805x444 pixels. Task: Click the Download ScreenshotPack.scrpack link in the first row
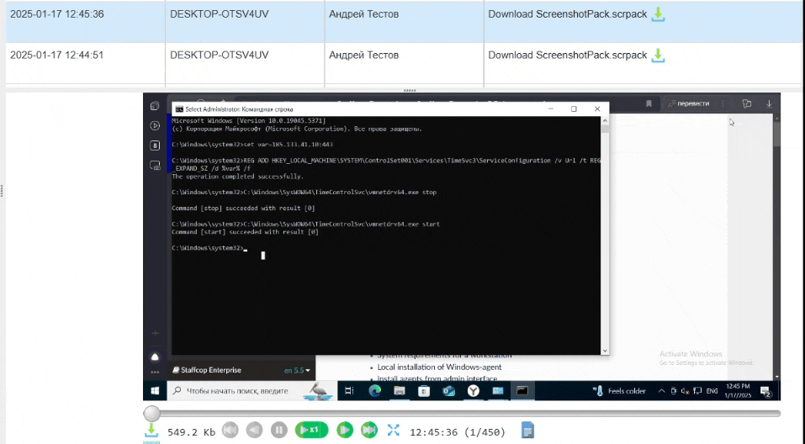pyautogui.click(x=568, y=14)
